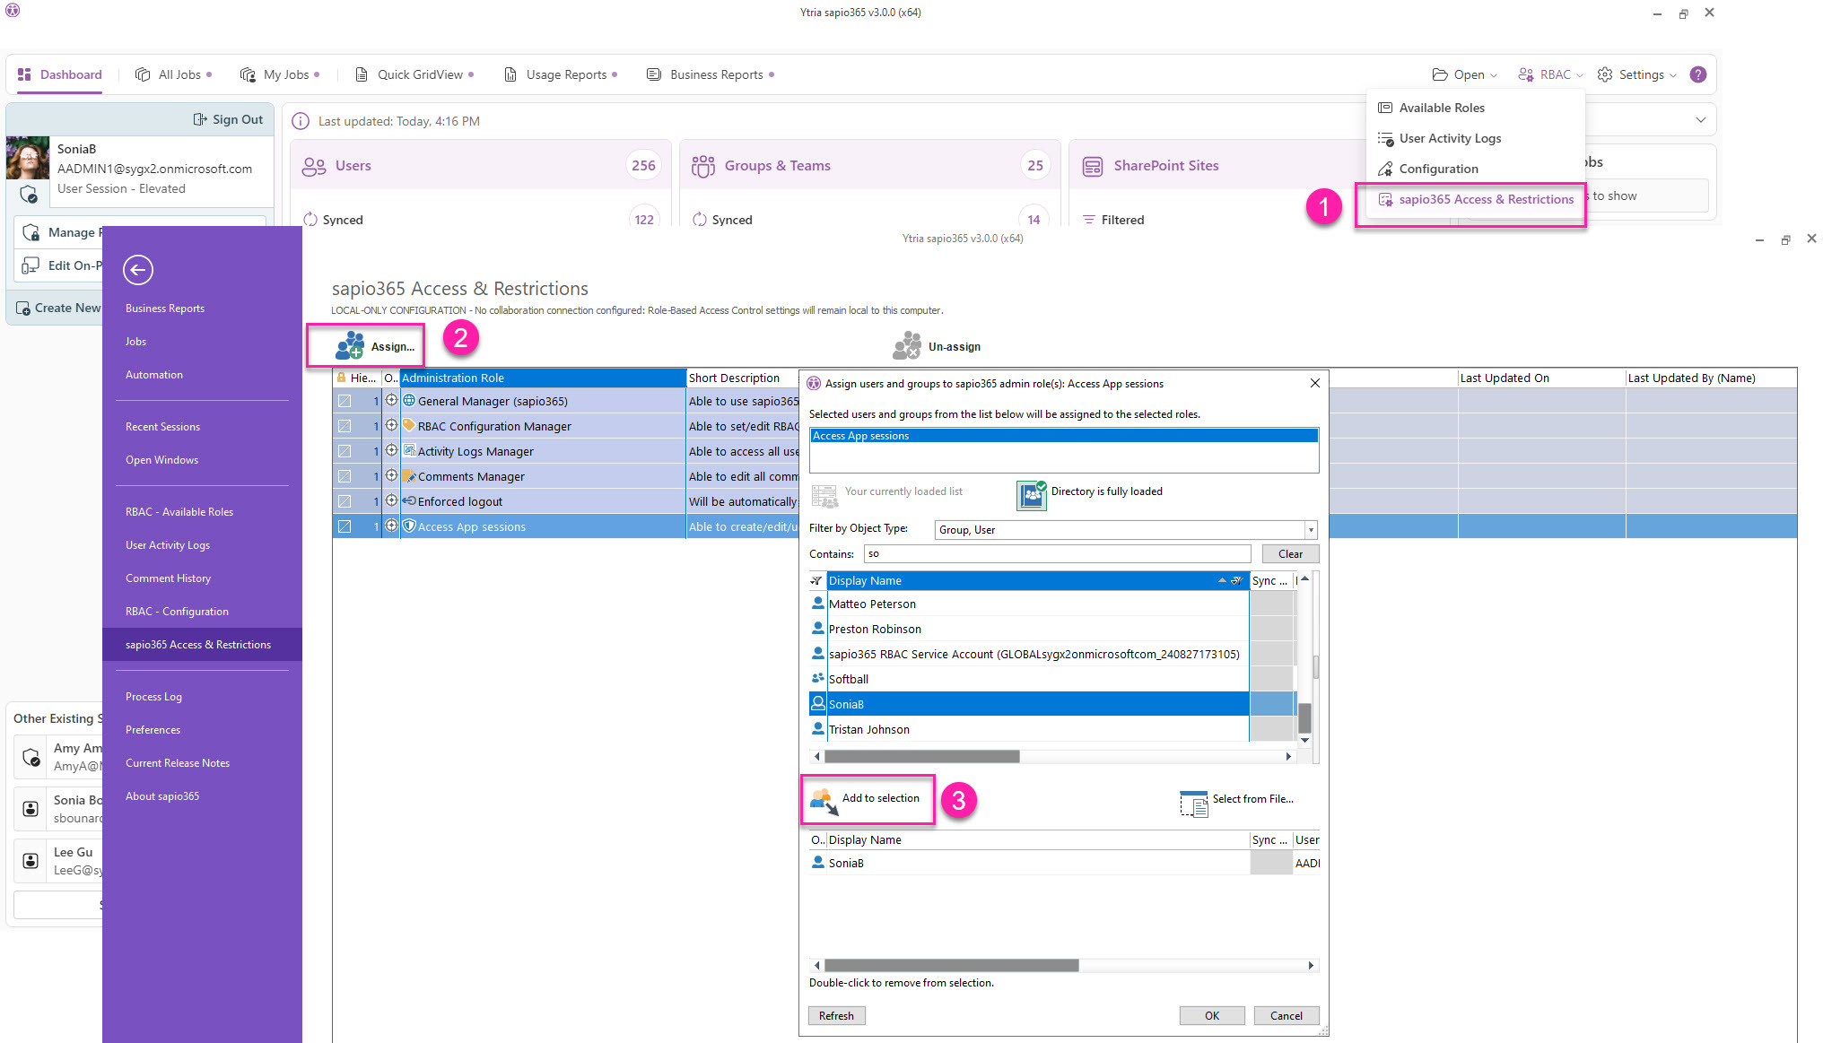Open the Open dropdown in top bar
Image resolution: width=1823 pixels, height=1043 pixels.
(1465, 74)
